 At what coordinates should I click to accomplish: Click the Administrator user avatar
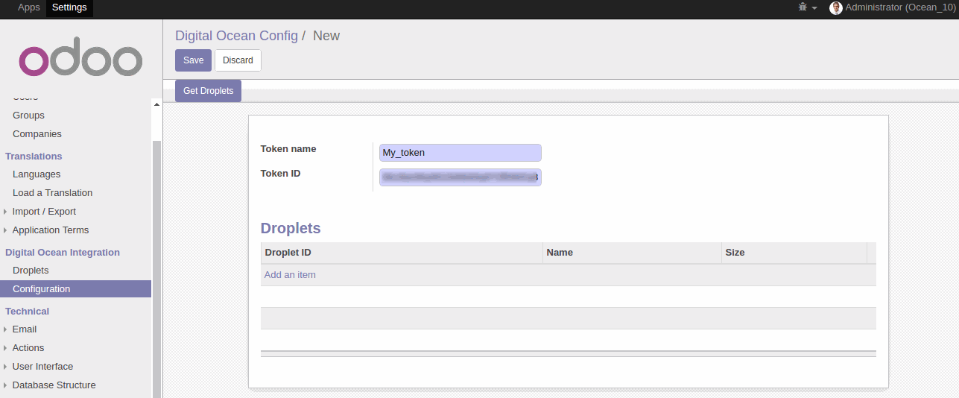(836, 7)
